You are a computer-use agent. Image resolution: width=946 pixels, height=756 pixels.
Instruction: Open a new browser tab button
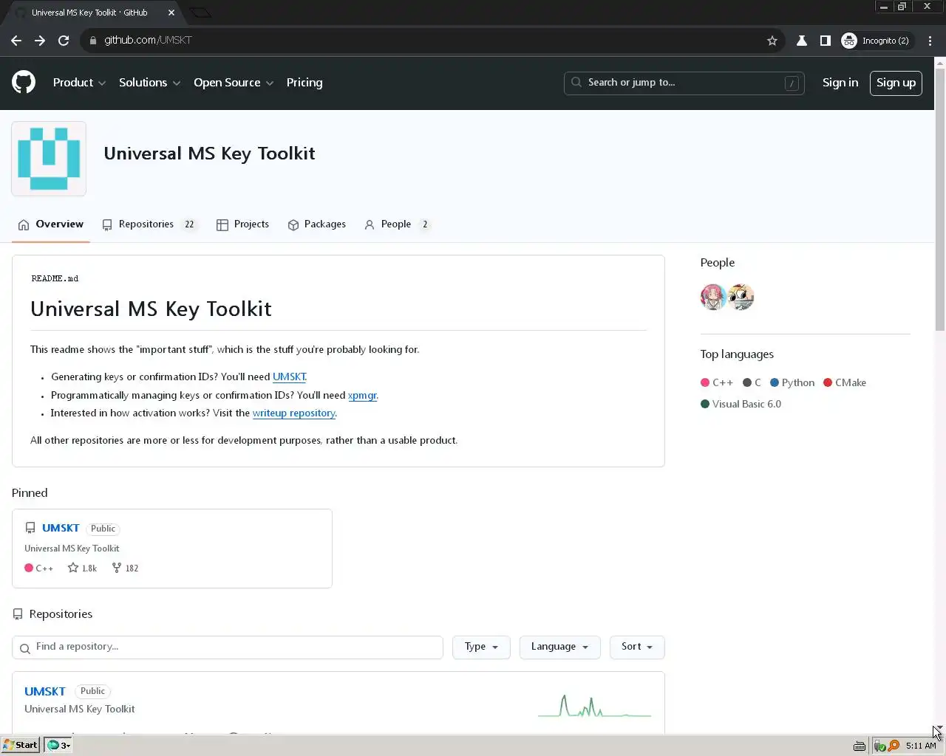coord(200,13)
